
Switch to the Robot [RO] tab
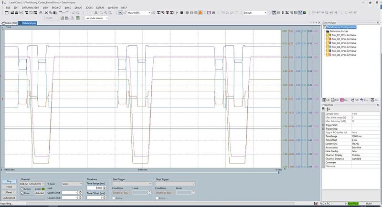pos(11,23)
